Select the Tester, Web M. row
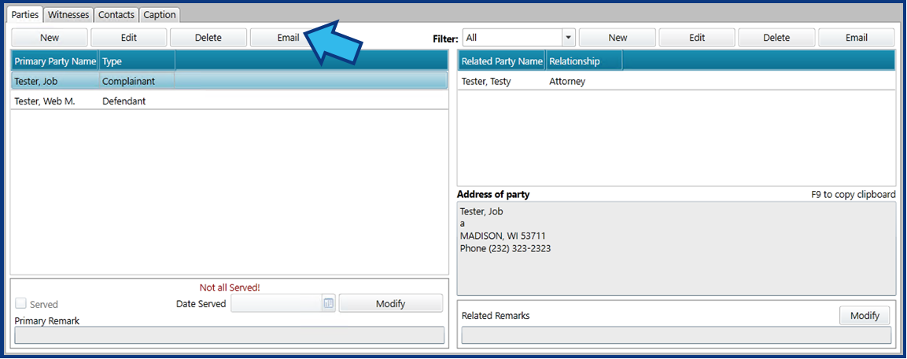Viewport: 907px width, 359px height. (x=229, y=101)
